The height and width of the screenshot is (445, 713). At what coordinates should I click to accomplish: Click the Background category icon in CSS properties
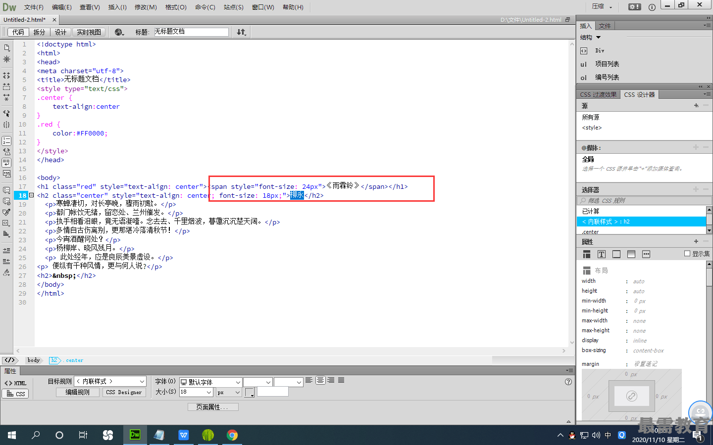click(631, 254)
